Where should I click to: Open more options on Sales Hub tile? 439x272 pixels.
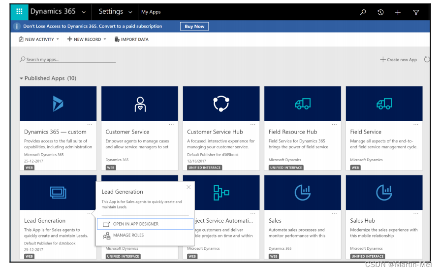pyautogui.click(x=415, y=213)
